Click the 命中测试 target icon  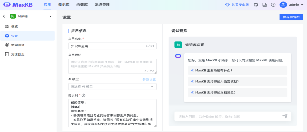[7, 45]
